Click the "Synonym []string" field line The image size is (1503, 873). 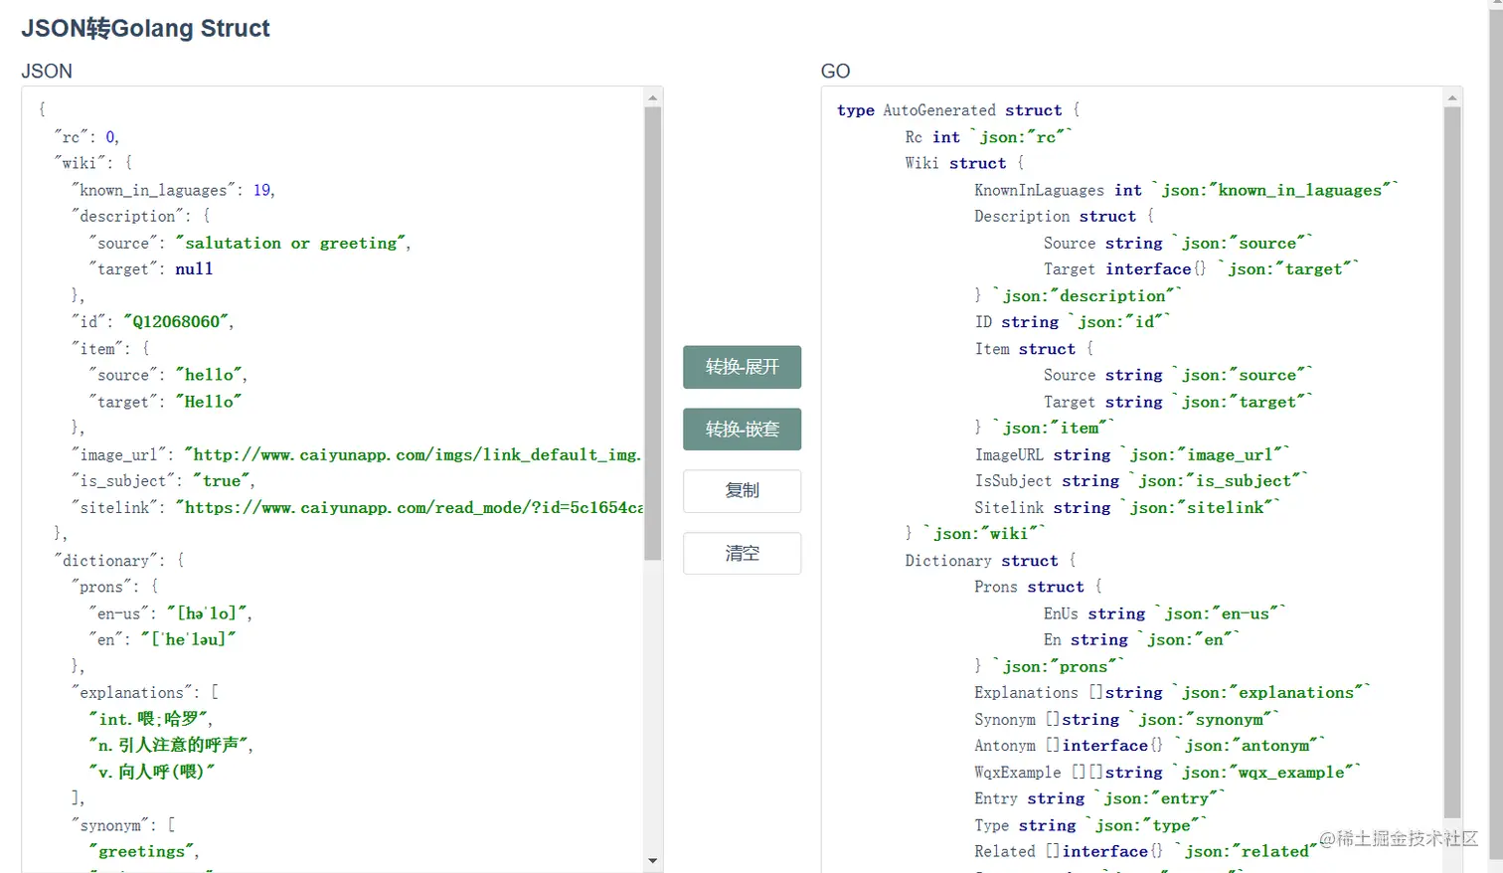[1126, 719]
